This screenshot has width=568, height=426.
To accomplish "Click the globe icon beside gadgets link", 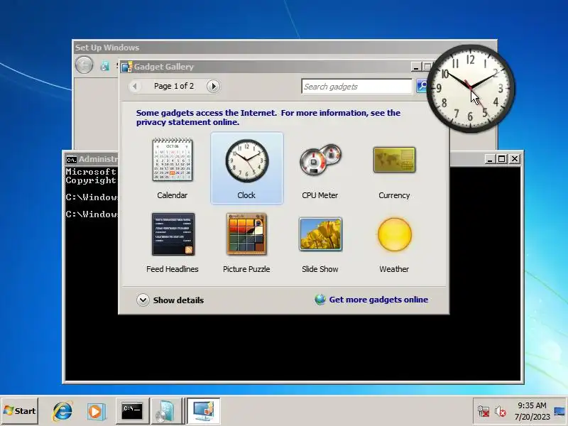I will [320, 300].
